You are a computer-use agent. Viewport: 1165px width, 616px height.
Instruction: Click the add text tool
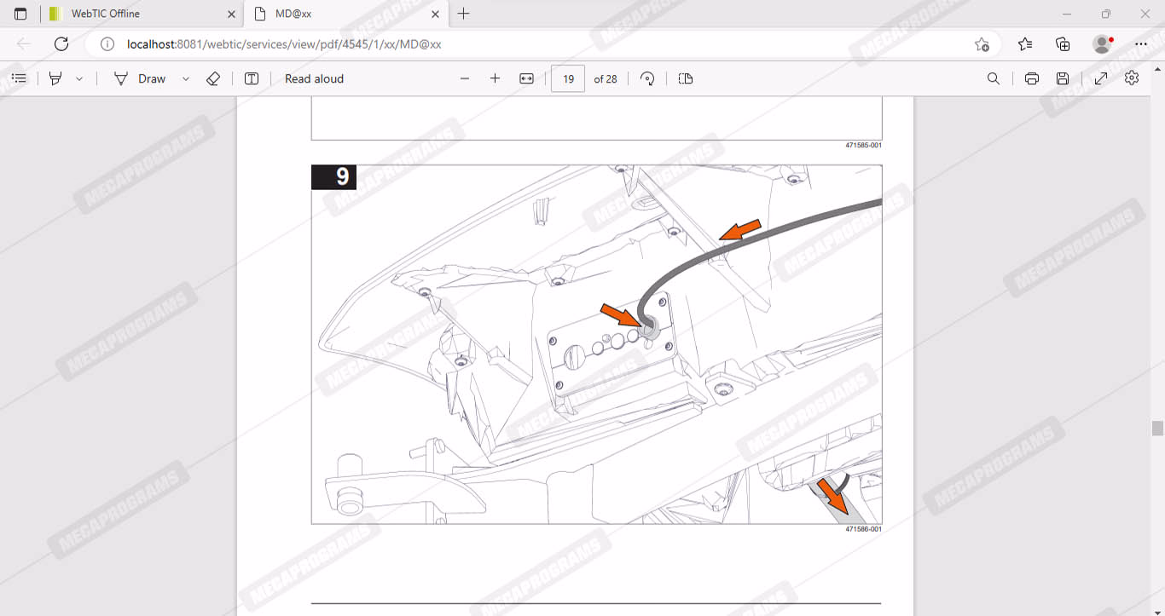252,78
